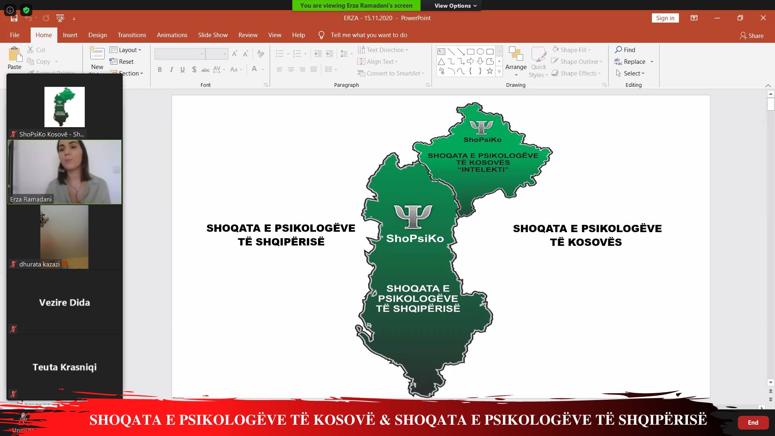Click the Zoom meeting info icon
775x436 pixels.
tap(10, 10)
